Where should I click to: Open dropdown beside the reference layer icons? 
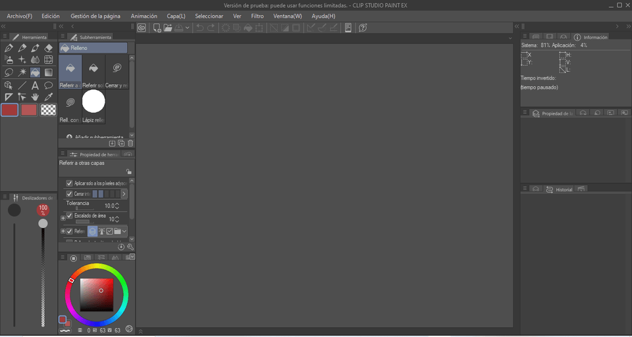[x=124, y=231]
